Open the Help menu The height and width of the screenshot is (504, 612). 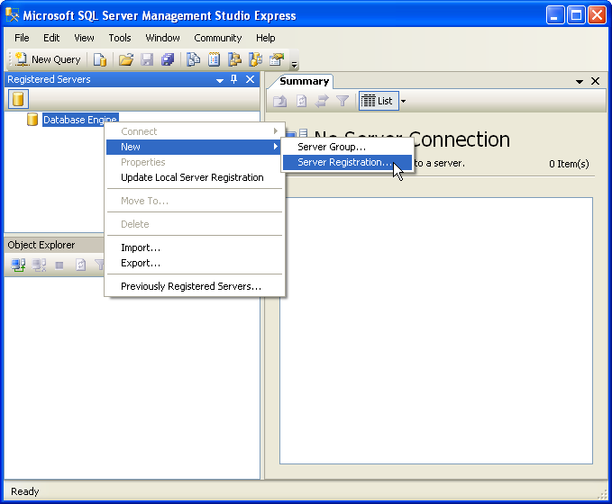pos(265,38)
